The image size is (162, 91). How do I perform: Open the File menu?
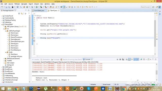[2, 4]
